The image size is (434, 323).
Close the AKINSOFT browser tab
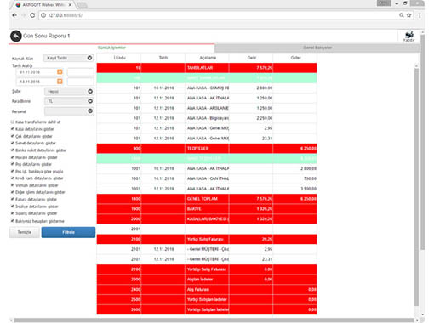(70, 5)
